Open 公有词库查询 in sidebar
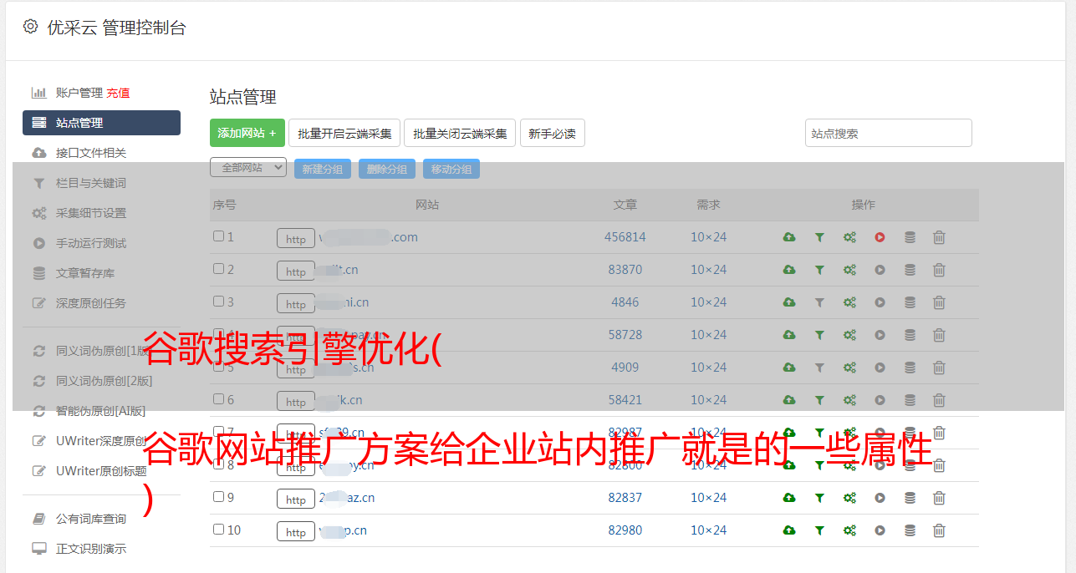 coord(91,519)
